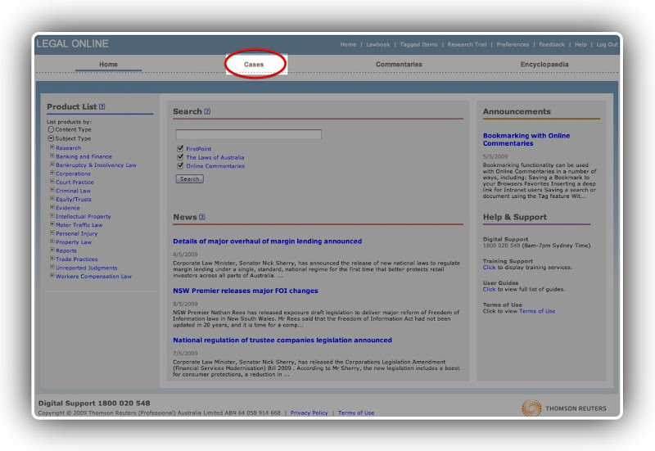Viewport: 655px width, 451px height.
Task: Expand Workers Compensation Law node
Action: [x=52, y=276]
